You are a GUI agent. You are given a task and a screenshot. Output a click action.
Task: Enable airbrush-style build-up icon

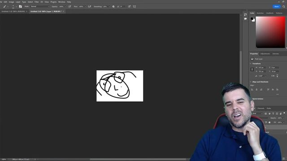click(x=90, y=7)
